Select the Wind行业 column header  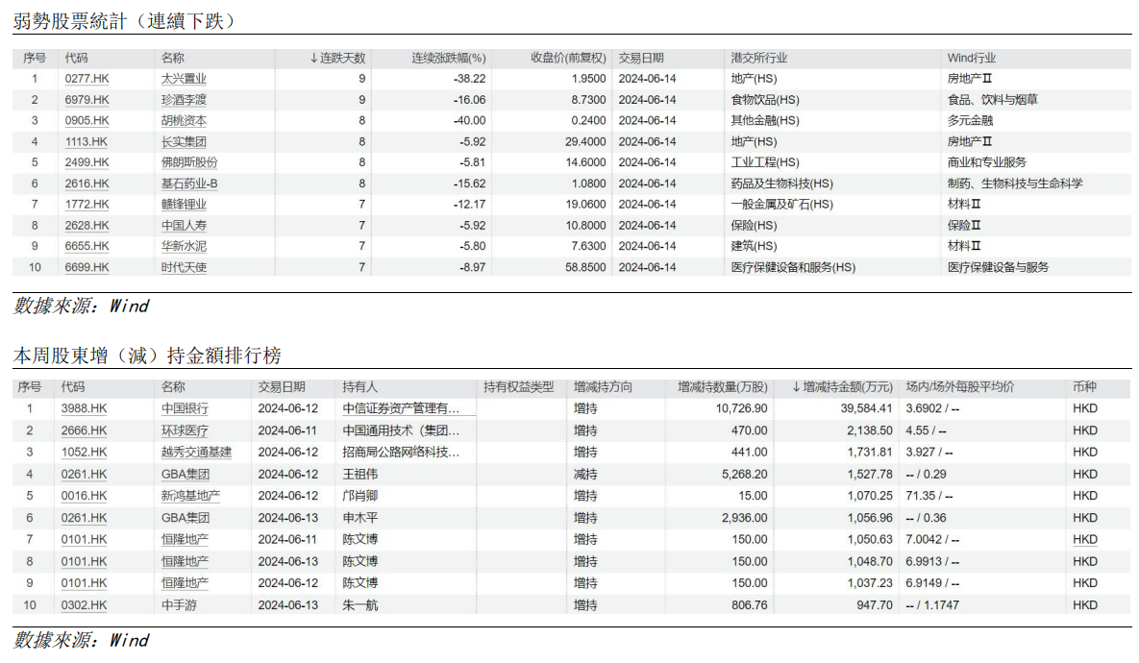coord(971,58)
